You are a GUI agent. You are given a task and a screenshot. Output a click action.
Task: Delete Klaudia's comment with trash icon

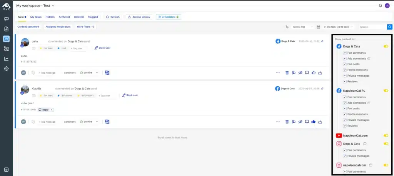click(x=287, y=122)
